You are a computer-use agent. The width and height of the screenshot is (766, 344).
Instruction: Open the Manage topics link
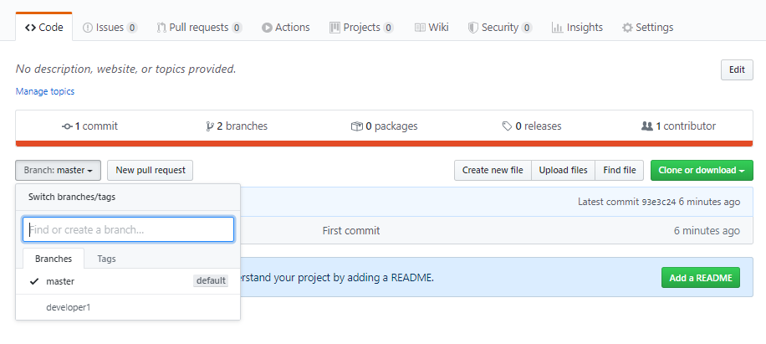click(x=45, y=91)
